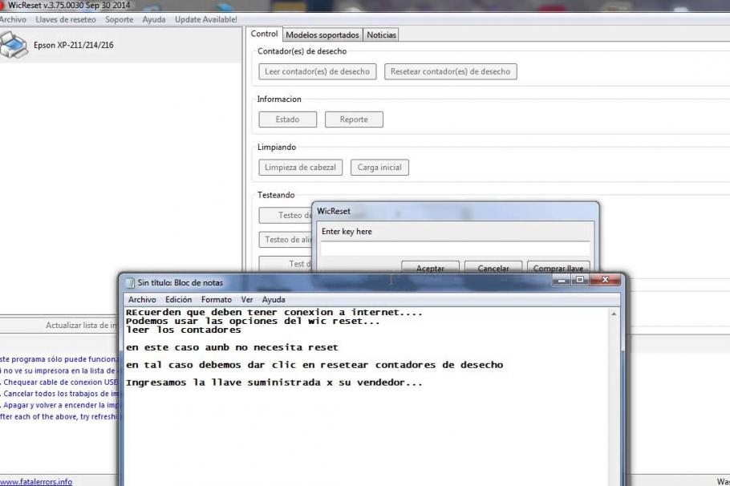The image size is (730, 486).
Task: Open the Ayuda menu in WicReset
Action: click(154, 19)
